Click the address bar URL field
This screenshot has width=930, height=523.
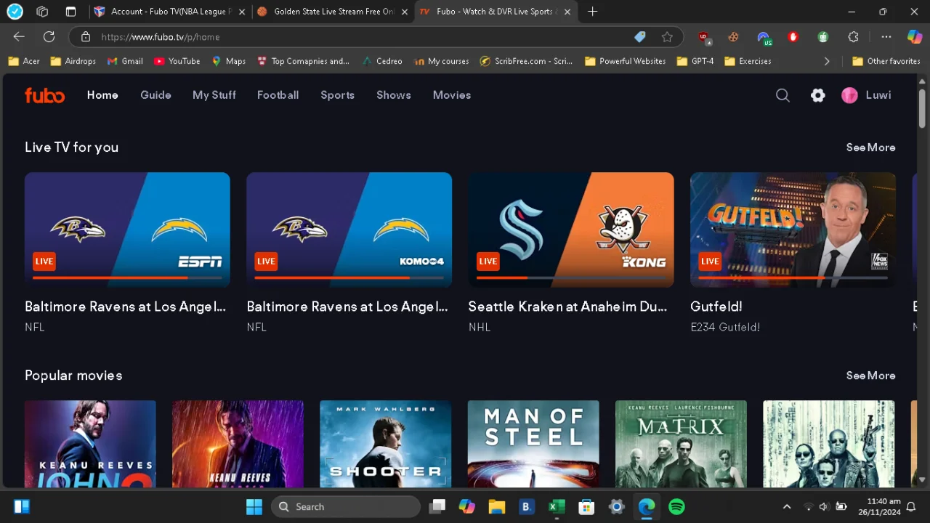tap(363, 37)
